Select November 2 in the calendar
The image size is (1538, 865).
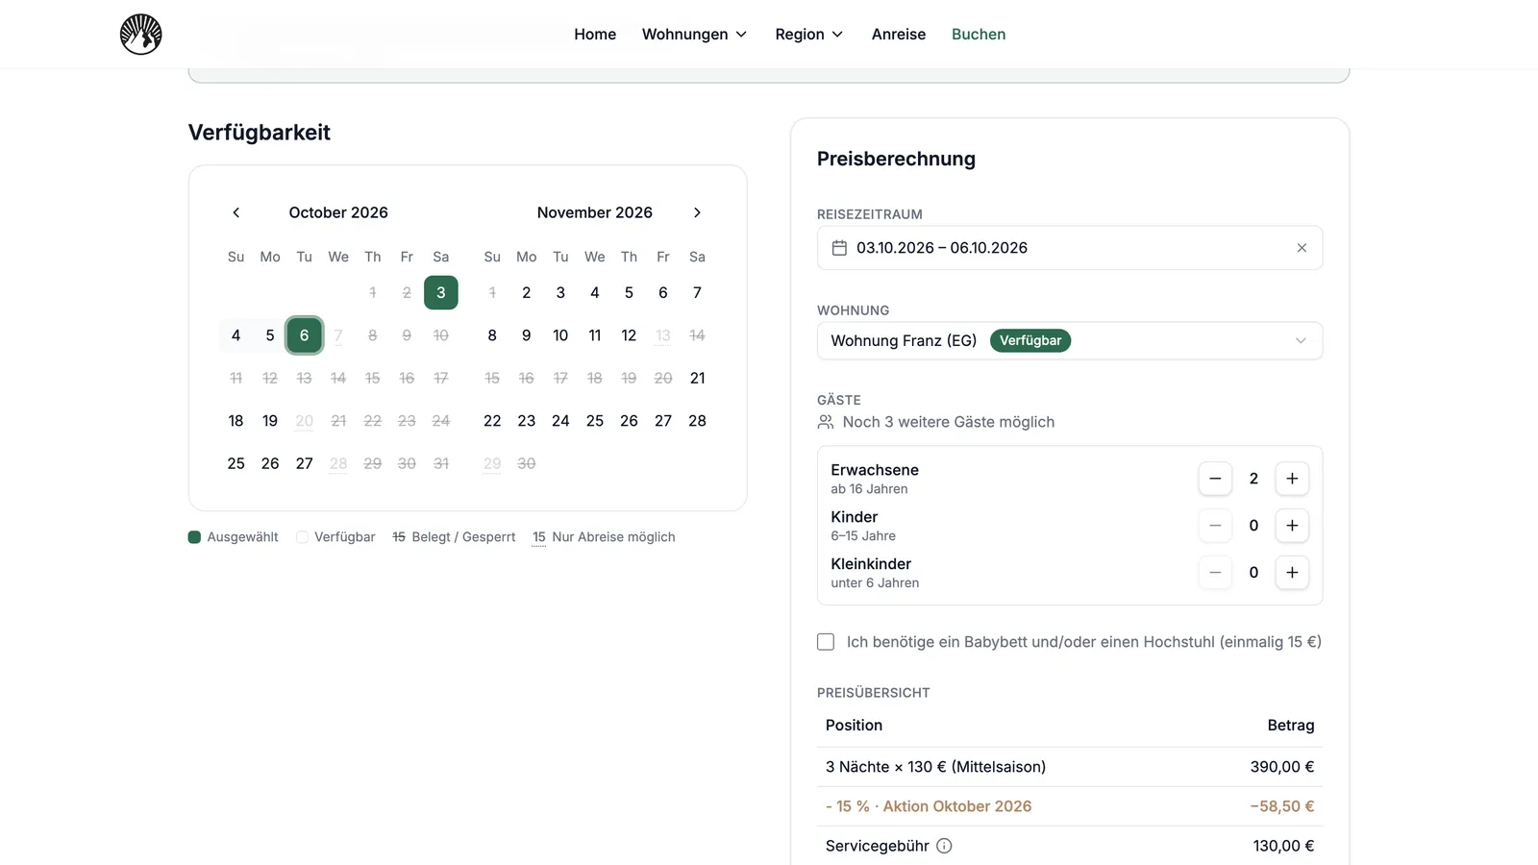pos(527,292)
